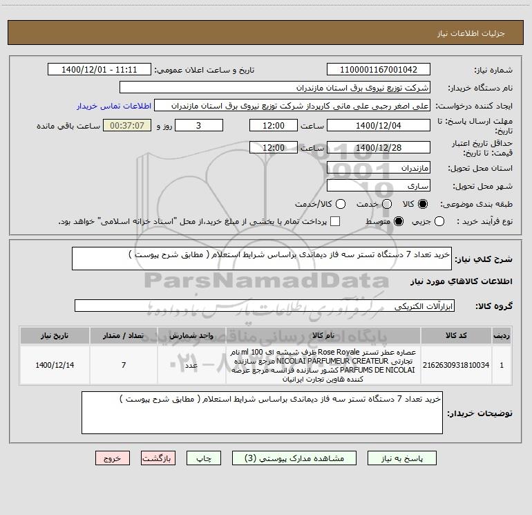This screenshot has height=515, width=532.
Task: Click the پاسخ به نیاز button
Action: (x=402, y=458)
